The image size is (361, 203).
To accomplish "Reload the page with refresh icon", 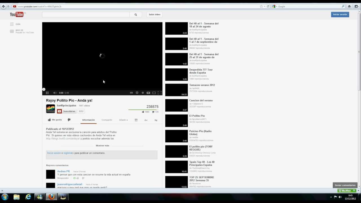I will click(268, 6).
